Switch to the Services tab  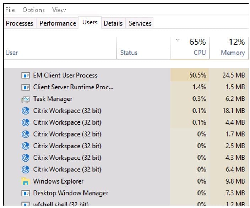(140, 23)
